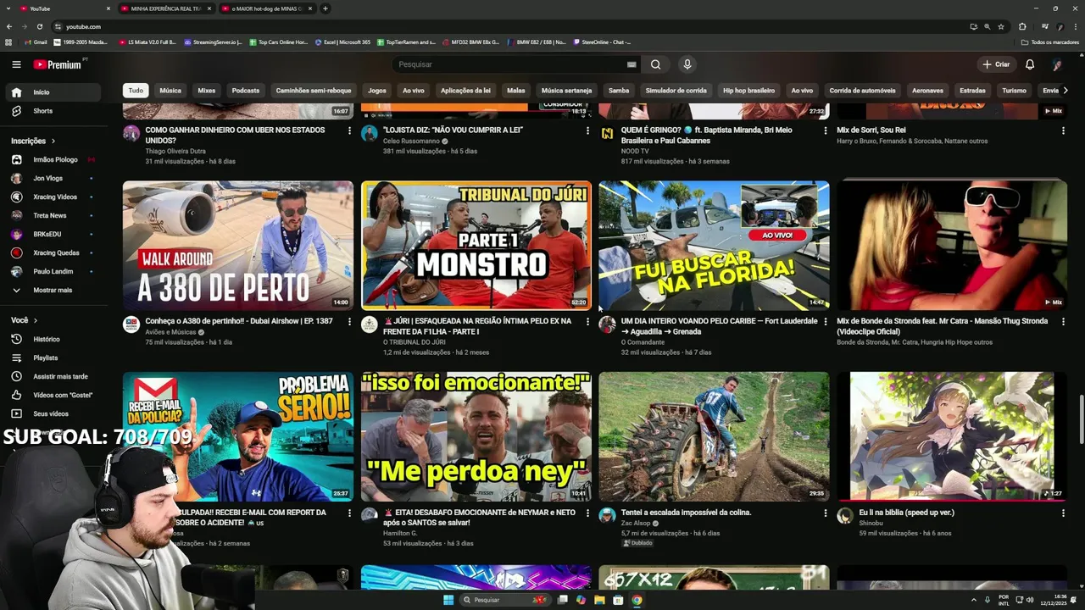
Task: Expand the Inscrições section
Action: click(x=33, y=141)
